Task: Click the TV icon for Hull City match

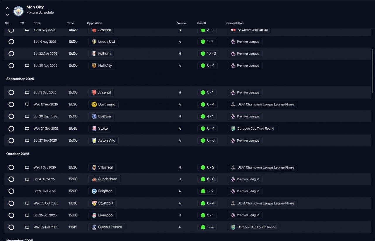Action: click(x=27, y=65)
